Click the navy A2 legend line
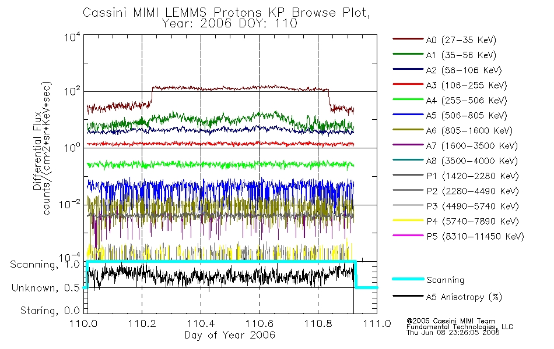Image resolution: width=554 pixels, height=349 pixels. pos(408,69)
